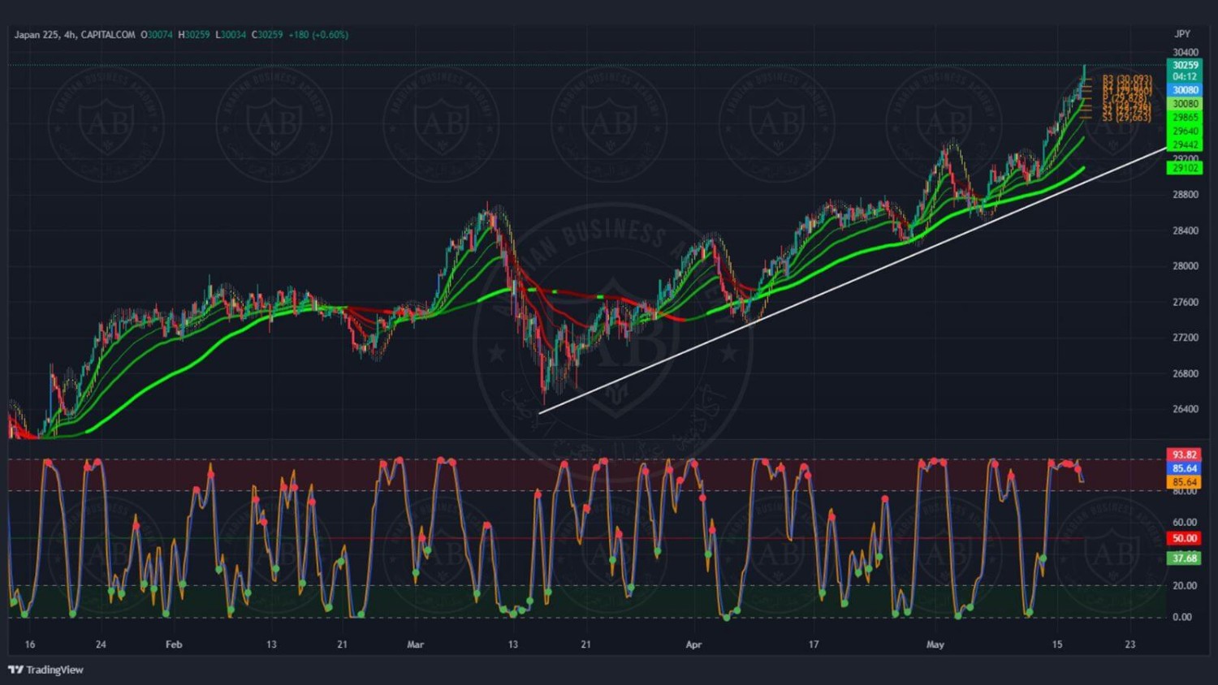Click the blue 85.64 oscillator label
Image resolution: width=1218 pixels, height=685 pixels.
tap(1185, 468)
